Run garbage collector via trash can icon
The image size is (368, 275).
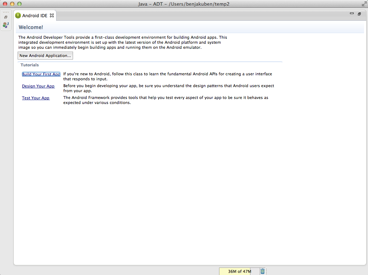click(x=263, y=271)
